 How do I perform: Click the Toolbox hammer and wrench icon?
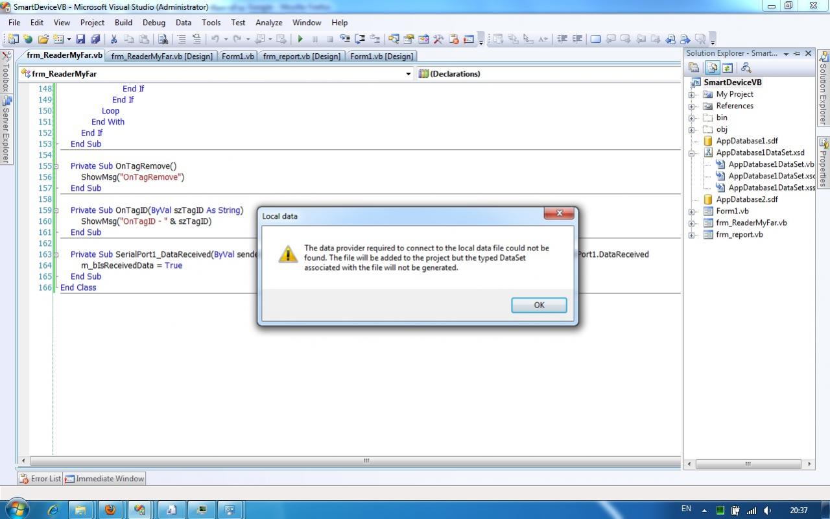(439, 39)
